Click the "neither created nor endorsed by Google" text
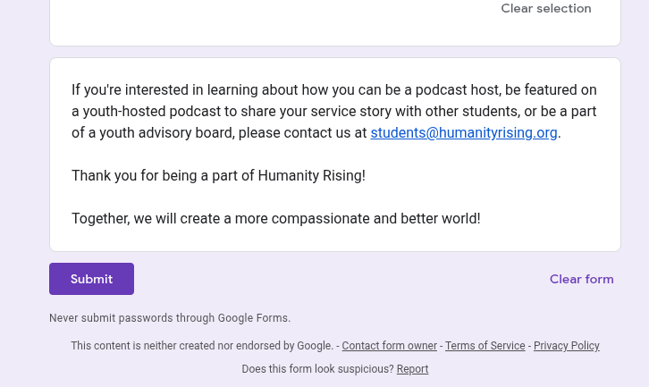The width and height of the screenshot is (649, 387). click(201, 346)
